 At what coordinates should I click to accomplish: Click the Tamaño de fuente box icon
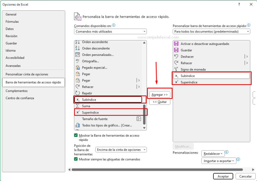point(139,119)
